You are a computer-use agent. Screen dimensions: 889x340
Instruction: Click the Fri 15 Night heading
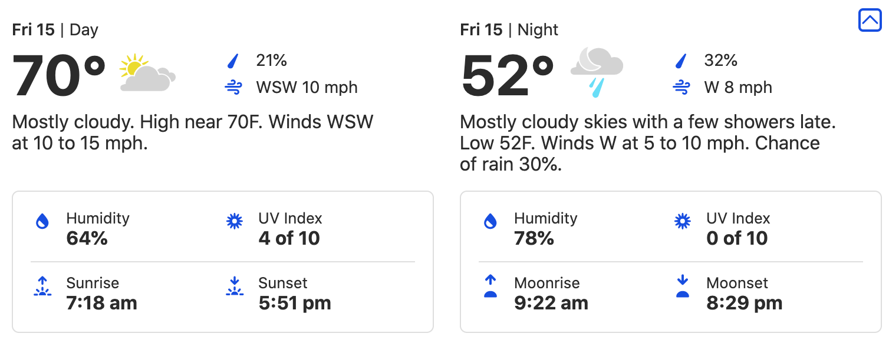coord(509,30)
